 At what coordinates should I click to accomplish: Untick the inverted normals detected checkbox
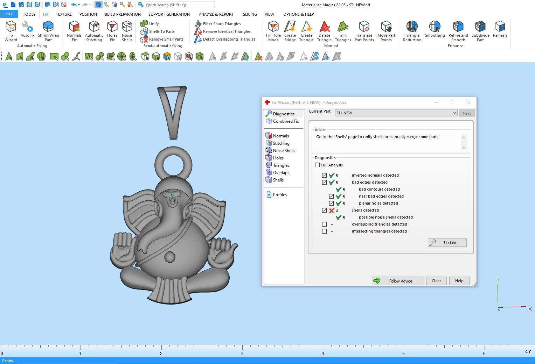324,175
